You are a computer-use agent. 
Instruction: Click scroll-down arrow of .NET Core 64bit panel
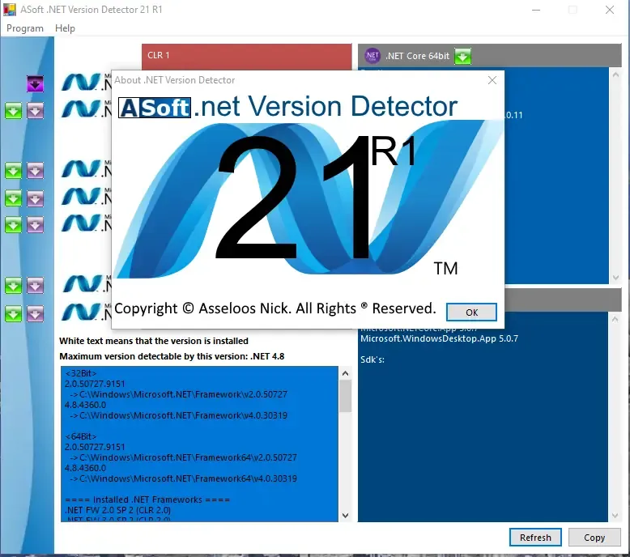click(x=615, y=278)
